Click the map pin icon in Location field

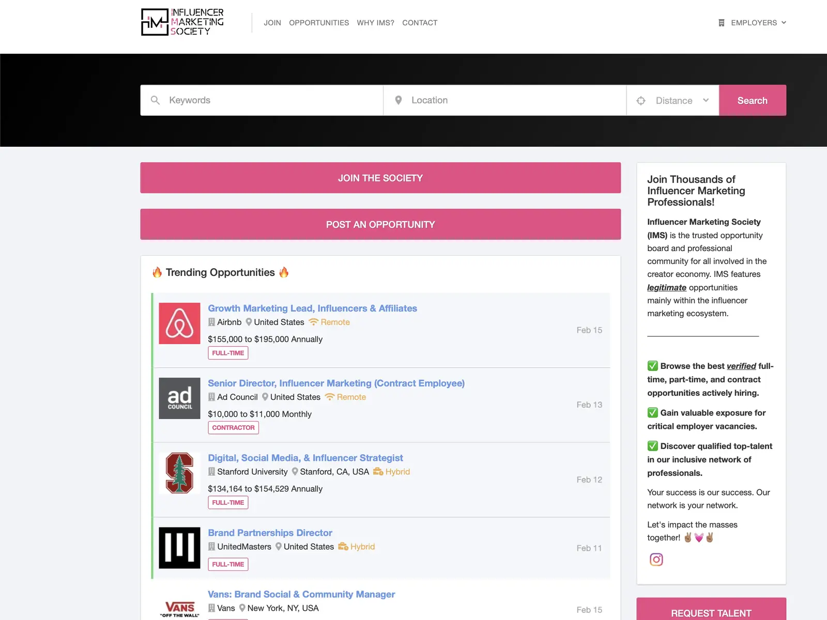[x=399, y=100]
